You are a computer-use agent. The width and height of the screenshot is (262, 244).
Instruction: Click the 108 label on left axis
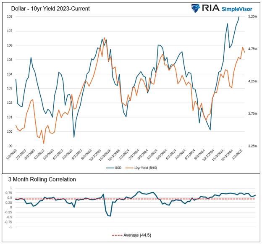[10, 17]
